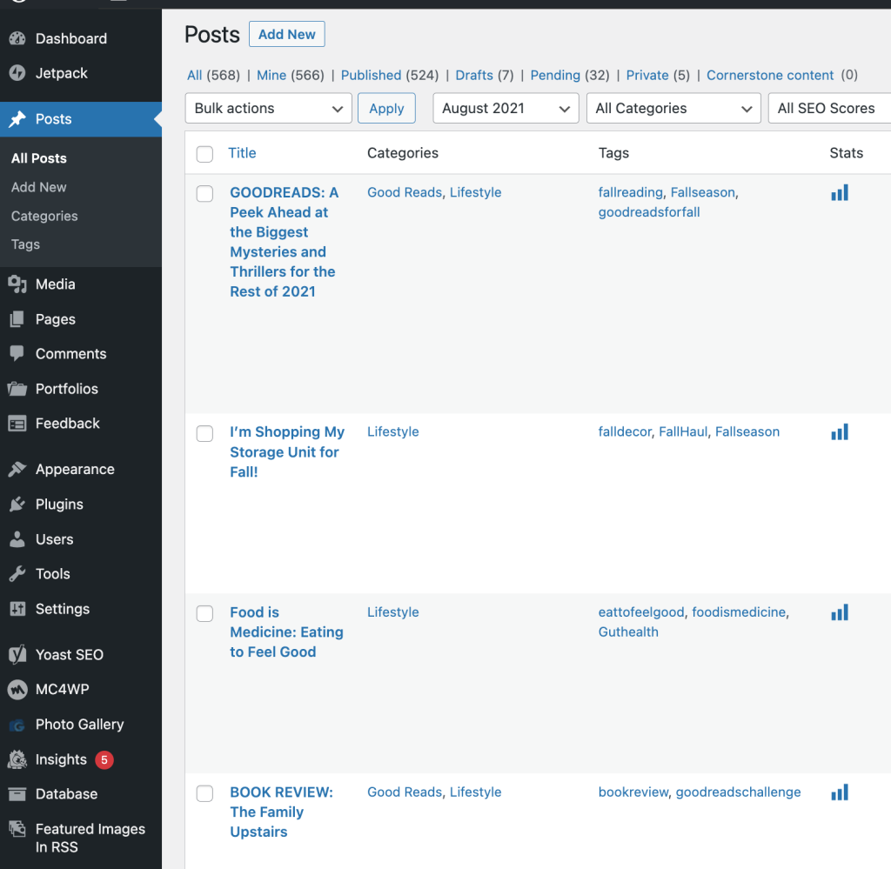Filter posts by Drafts tab
This screenshot has height=869, width=891.
tap(474, 76)
